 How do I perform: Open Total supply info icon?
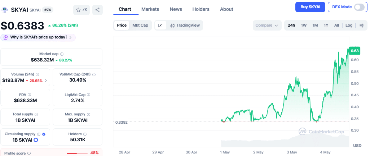(36, 114)
